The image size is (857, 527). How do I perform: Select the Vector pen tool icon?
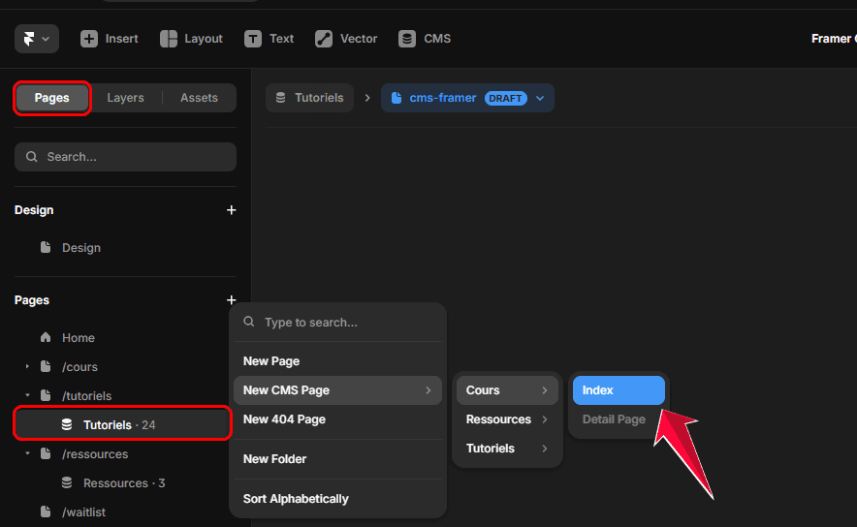[324, 39]
